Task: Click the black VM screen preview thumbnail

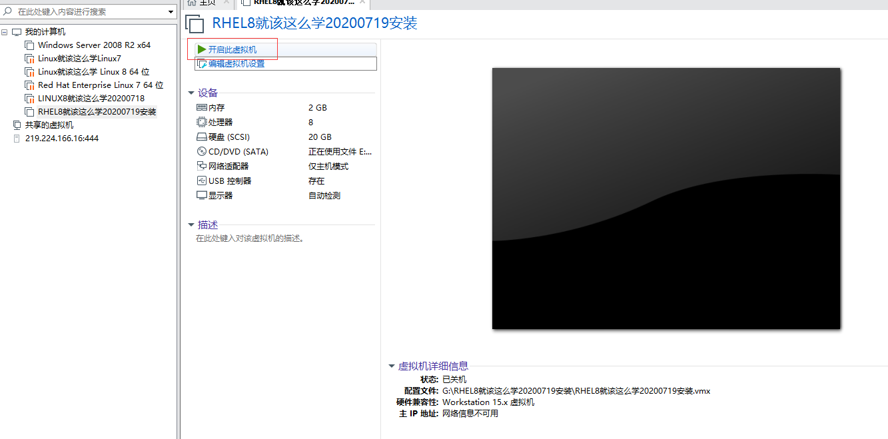Action: tap(666, 199)
